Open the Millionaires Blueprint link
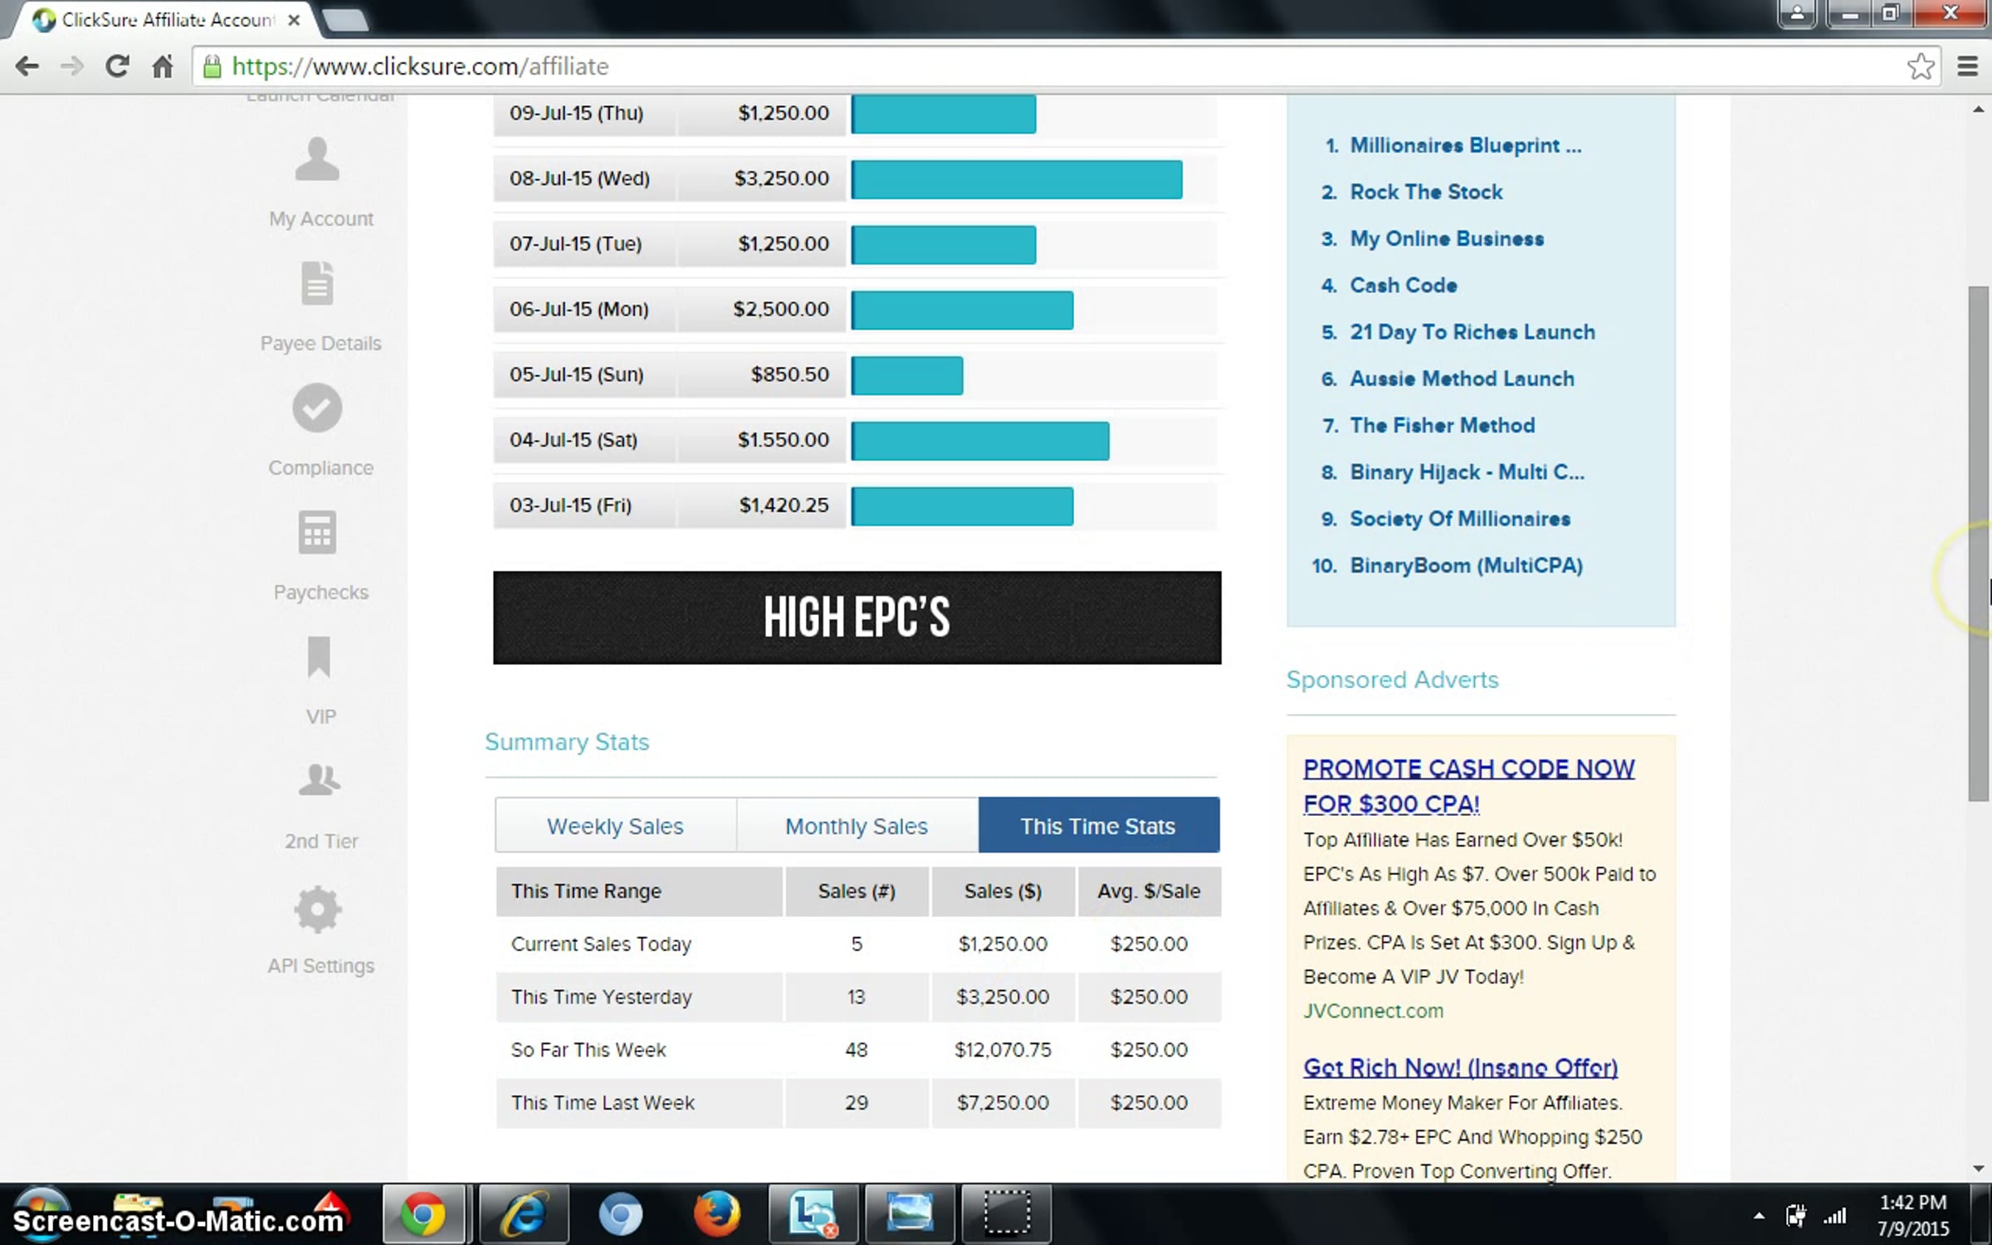This screenshot has width=1992, height=1245. [x=1465, y=145]
